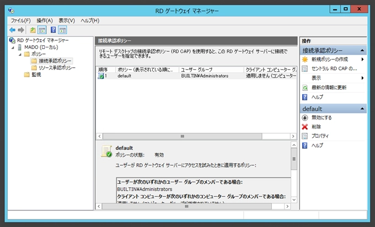Click the policy list scroll right arrow
Viewport: 375px width, 227px height.
point(293,136)
